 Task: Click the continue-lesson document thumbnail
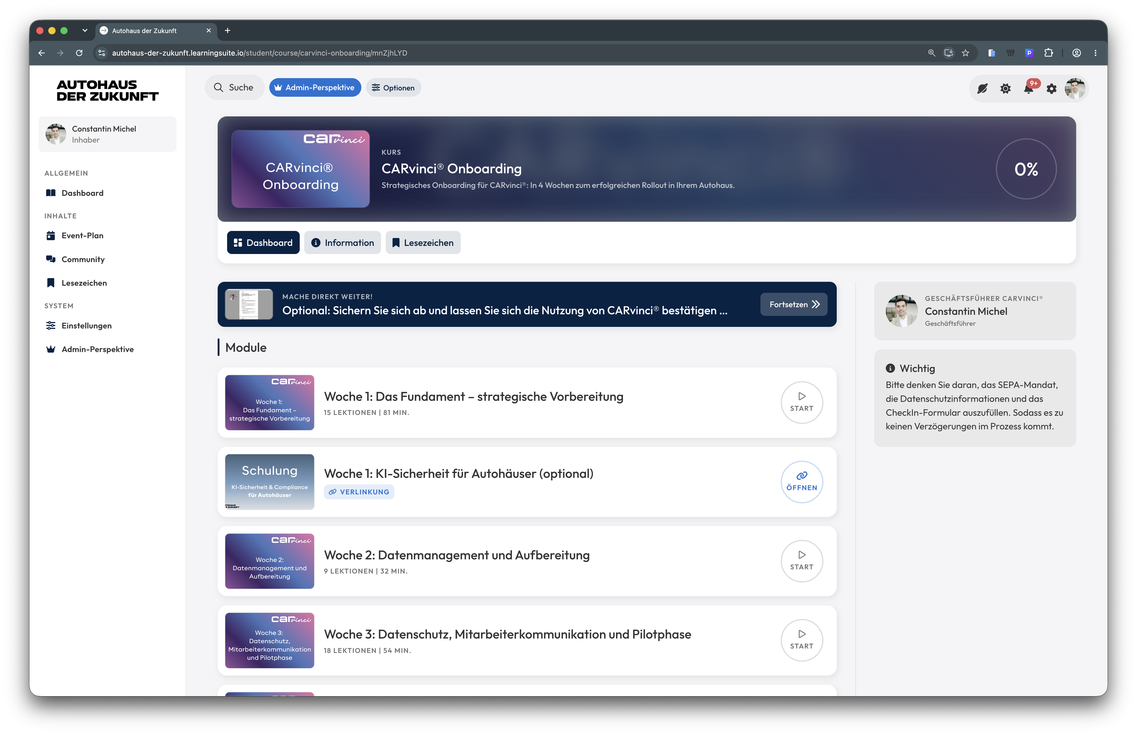pyautogui.click(x=249, y=304)
